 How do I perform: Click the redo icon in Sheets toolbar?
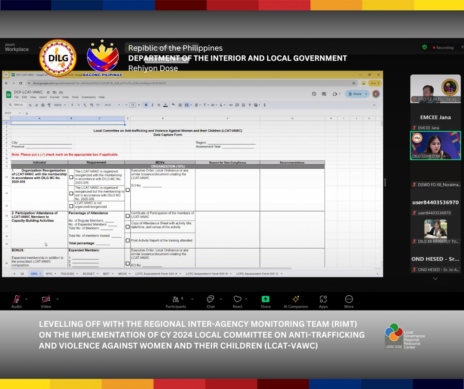click(36, 105)
